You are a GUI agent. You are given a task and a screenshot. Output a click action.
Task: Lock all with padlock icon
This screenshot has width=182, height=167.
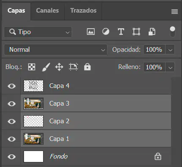point(87,67)
